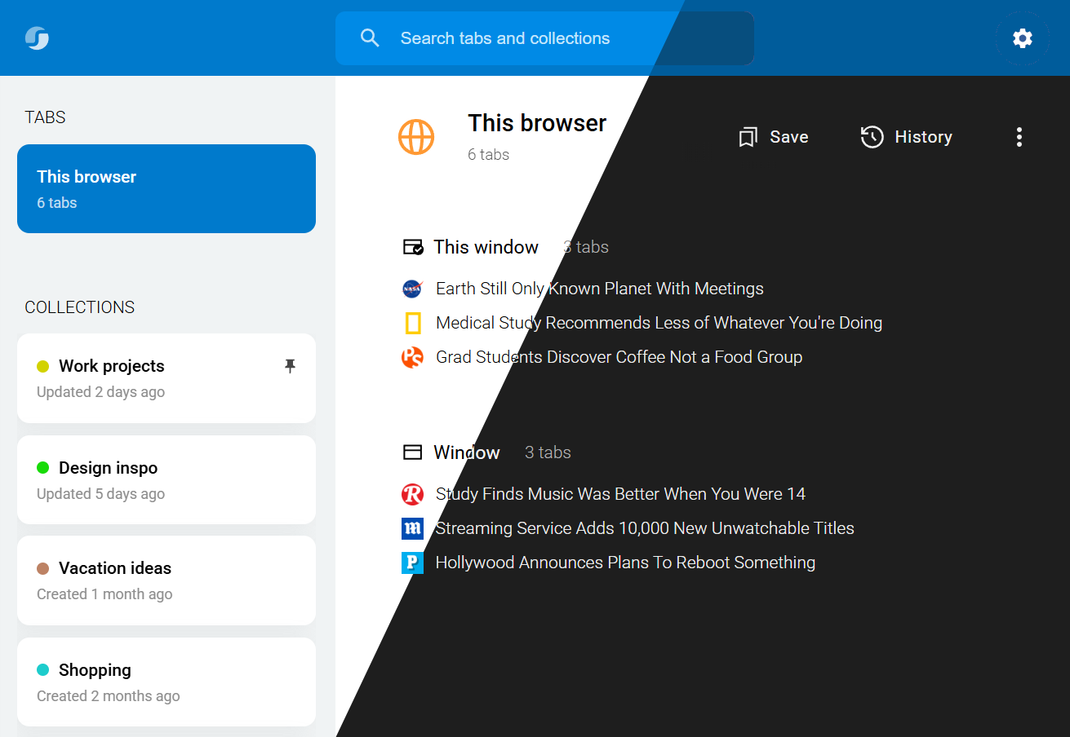Open Streaming Service Adds 10,000 titles tab

(645, 528)
